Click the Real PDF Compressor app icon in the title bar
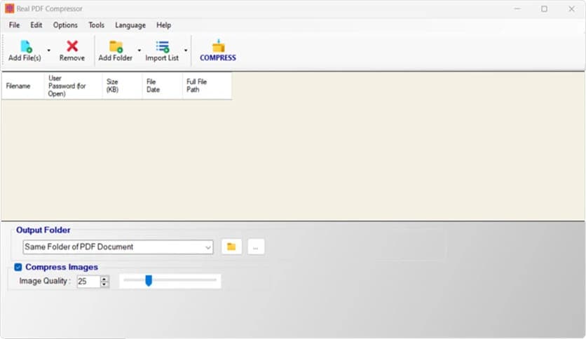 pos(9,8)
